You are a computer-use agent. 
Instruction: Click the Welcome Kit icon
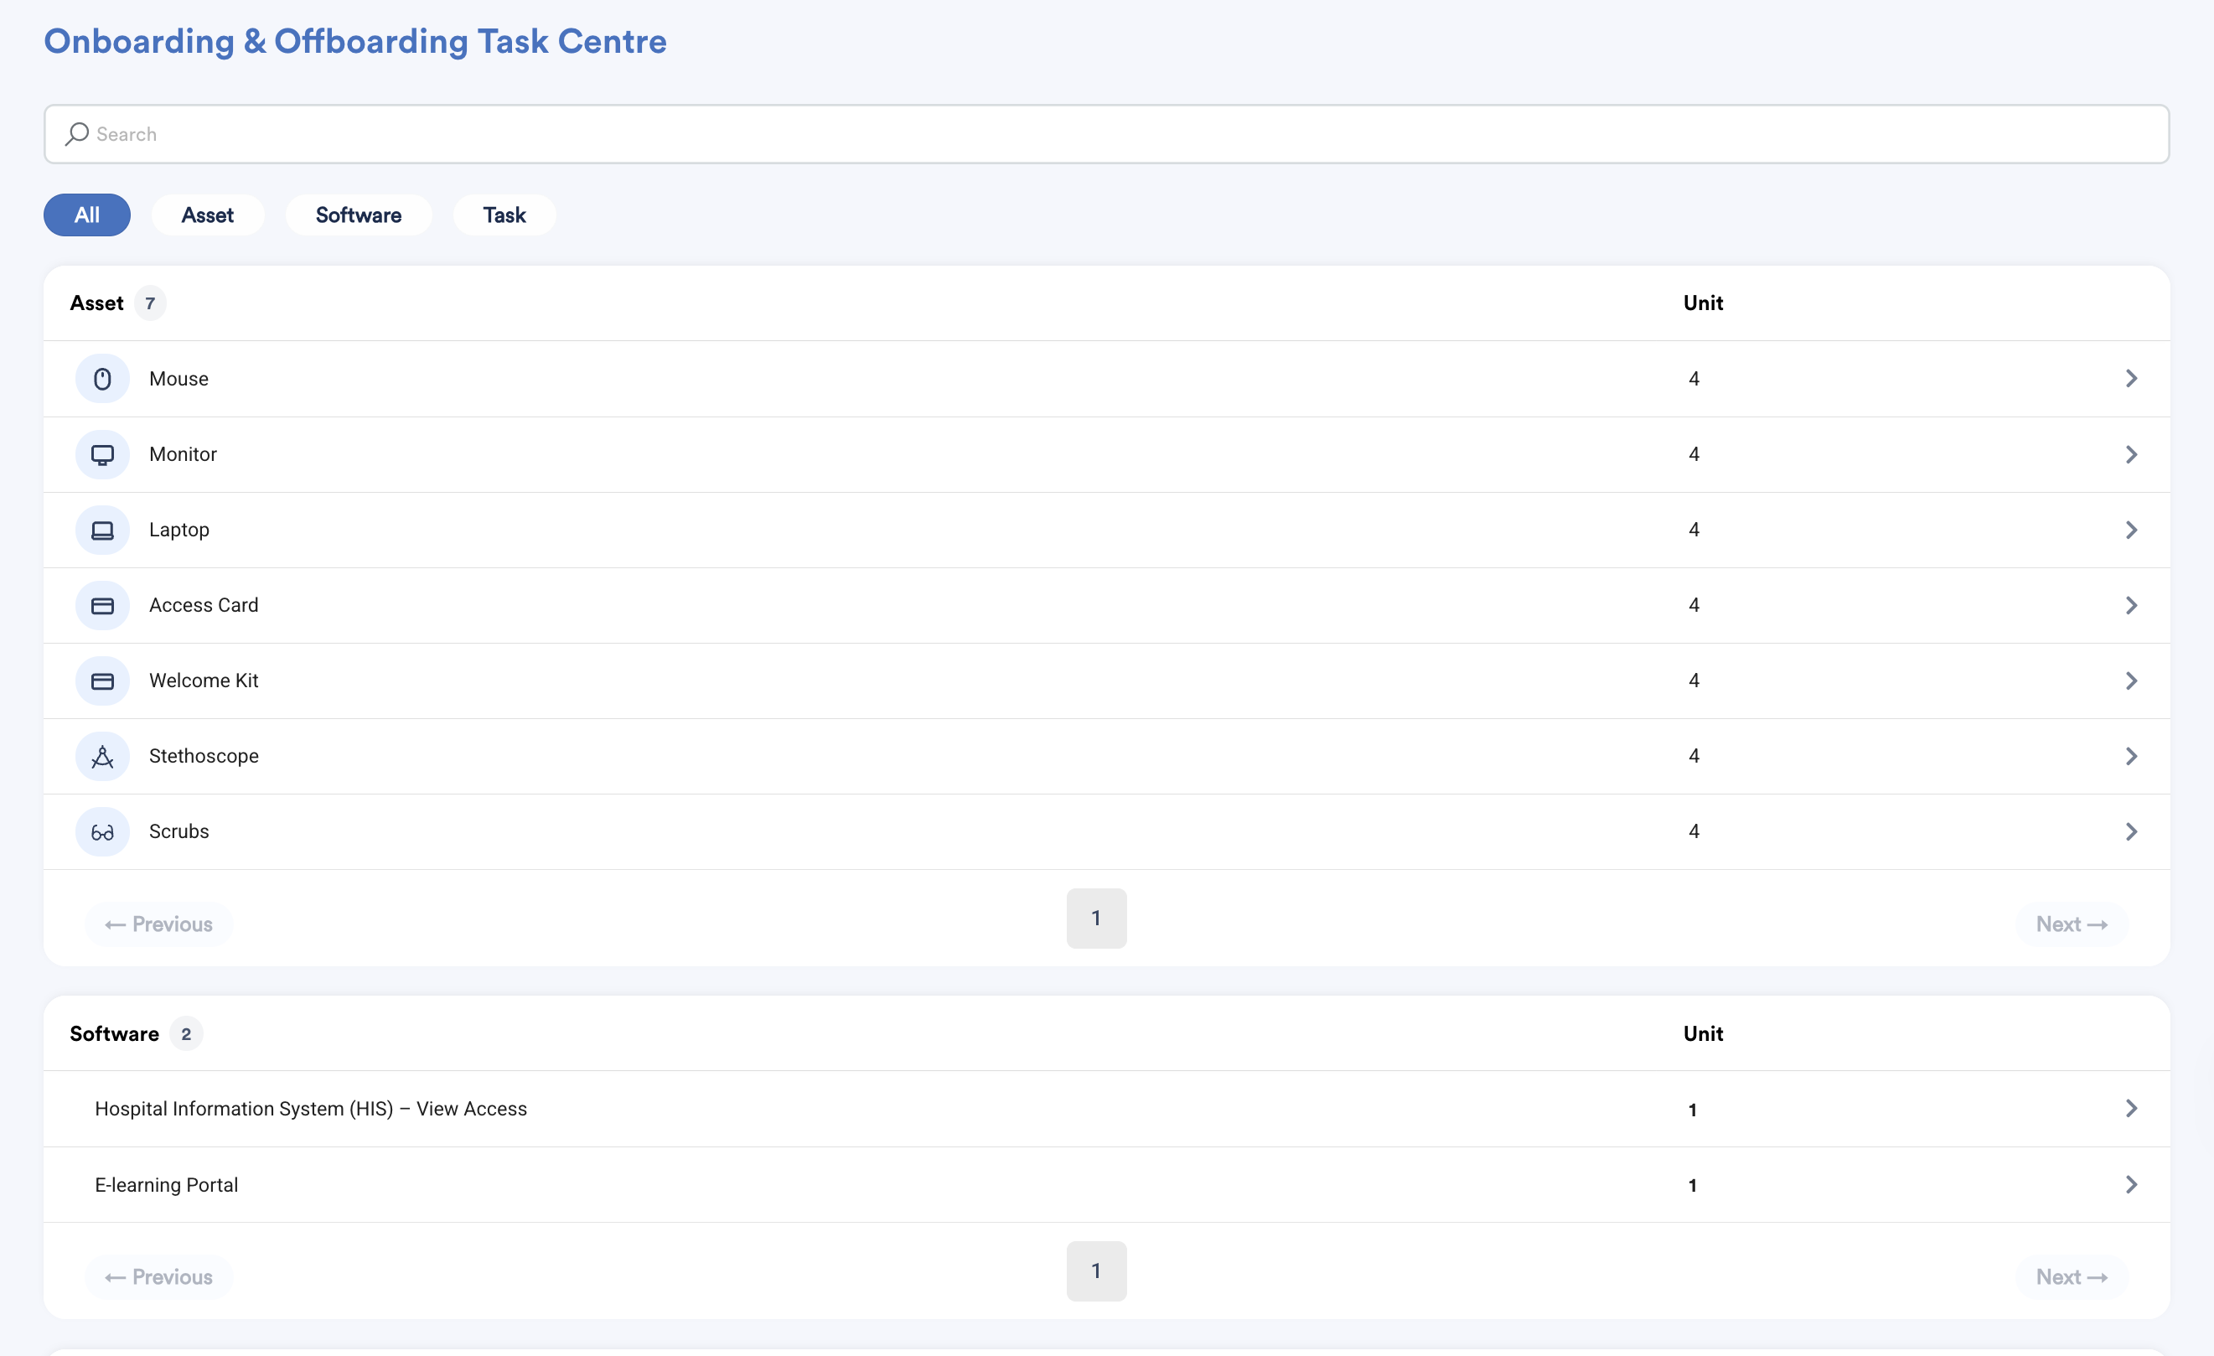tap(102, 681)
